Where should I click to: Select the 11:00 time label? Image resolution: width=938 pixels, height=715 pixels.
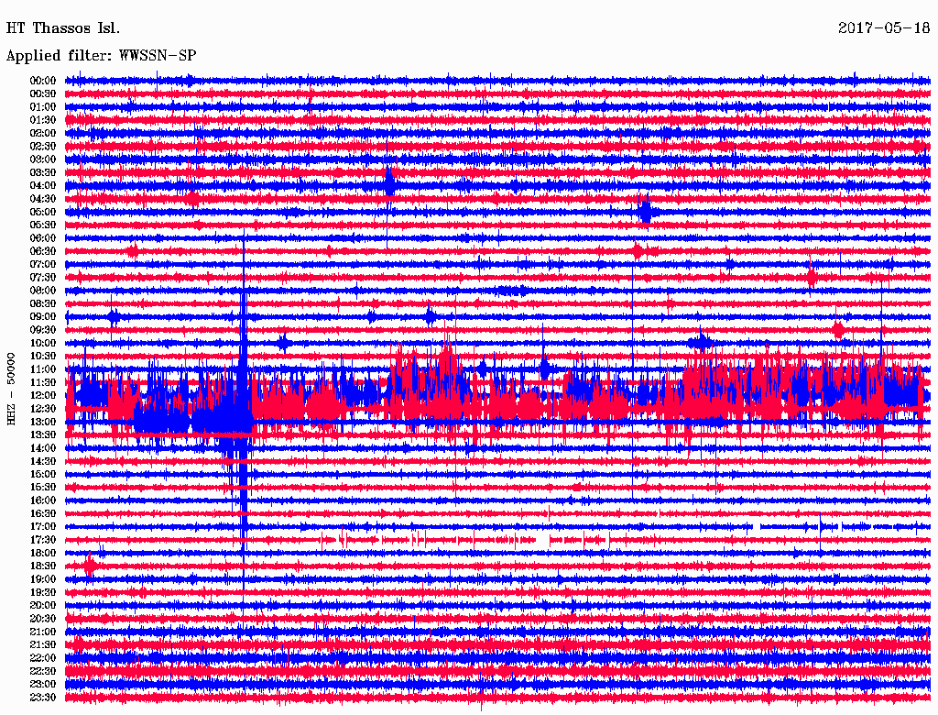(43, 369)
